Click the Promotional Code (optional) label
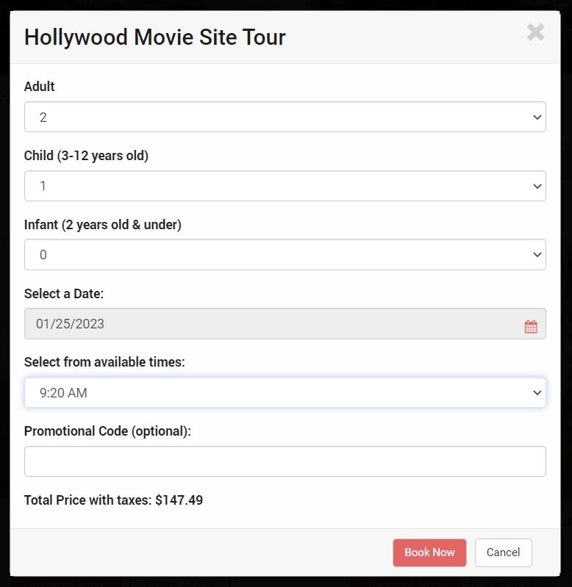This screenshot has height=587, width=572. click(107, 431)
